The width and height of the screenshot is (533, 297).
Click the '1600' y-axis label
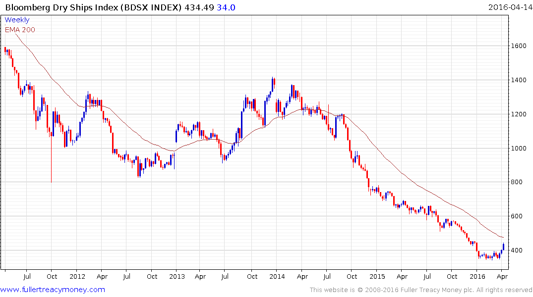[519, 46]
